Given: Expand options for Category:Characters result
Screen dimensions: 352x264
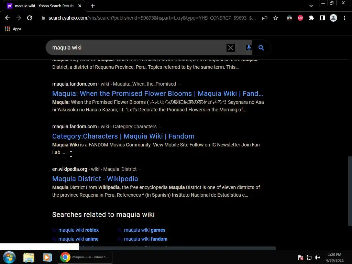Looking at the screenshot, I should [x=160, y=127].
